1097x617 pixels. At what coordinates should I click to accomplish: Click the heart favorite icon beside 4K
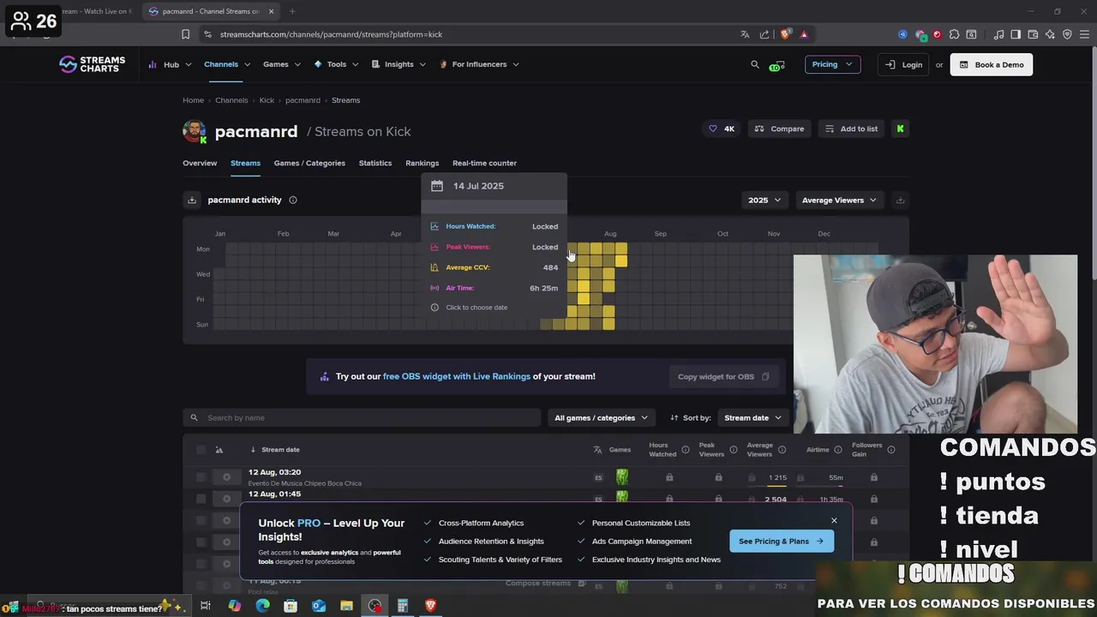[x=712, y=129]
